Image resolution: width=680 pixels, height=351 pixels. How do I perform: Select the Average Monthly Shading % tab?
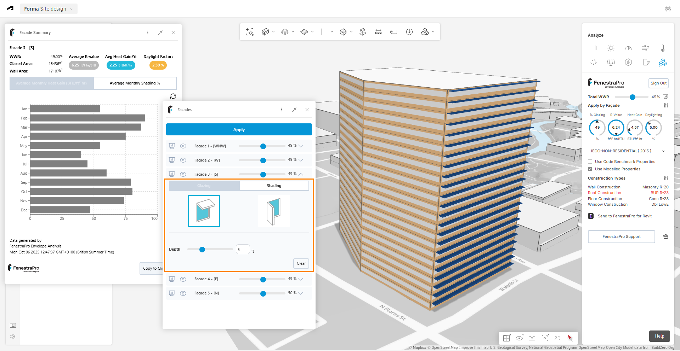[135, 83]
